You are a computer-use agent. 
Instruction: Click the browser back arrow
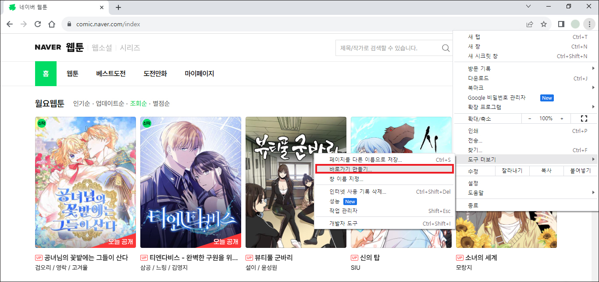tap(10, 24)
